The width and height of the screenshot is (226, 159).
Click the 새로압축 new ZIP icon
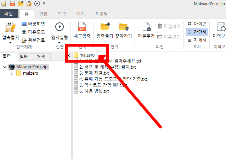(82, 27)
